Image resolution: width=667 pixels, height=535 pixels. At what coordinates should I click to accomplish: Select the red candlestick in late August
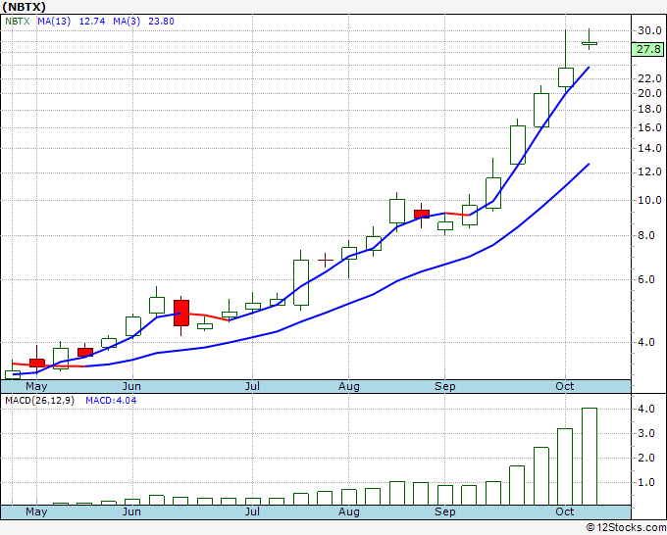coord(422,214)
